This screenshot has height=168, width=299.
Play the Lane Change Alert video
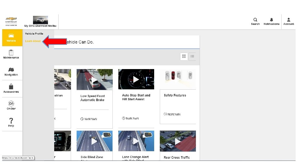pyautogui.click(x=136, y=141)
